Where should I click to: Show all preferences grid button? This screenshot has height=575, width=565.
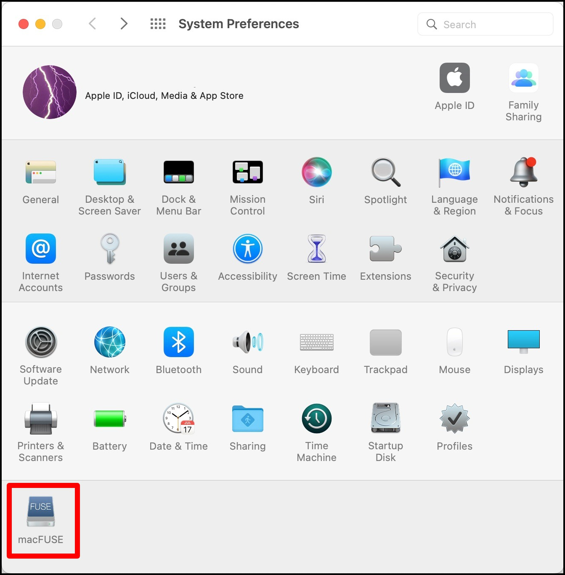pyautogui.click(x=158, y=24)
